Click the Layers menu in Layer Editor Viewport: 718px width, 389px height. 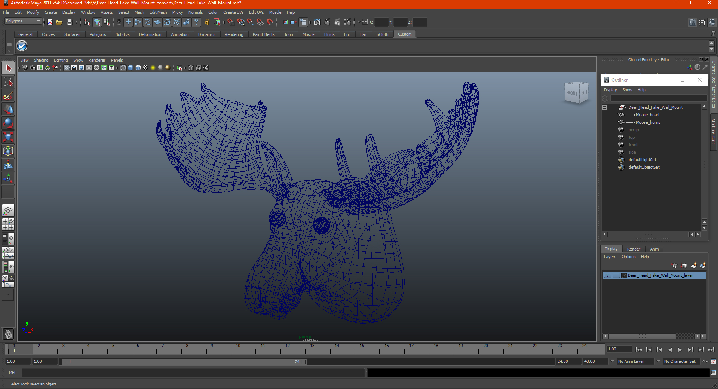(610, 257)
